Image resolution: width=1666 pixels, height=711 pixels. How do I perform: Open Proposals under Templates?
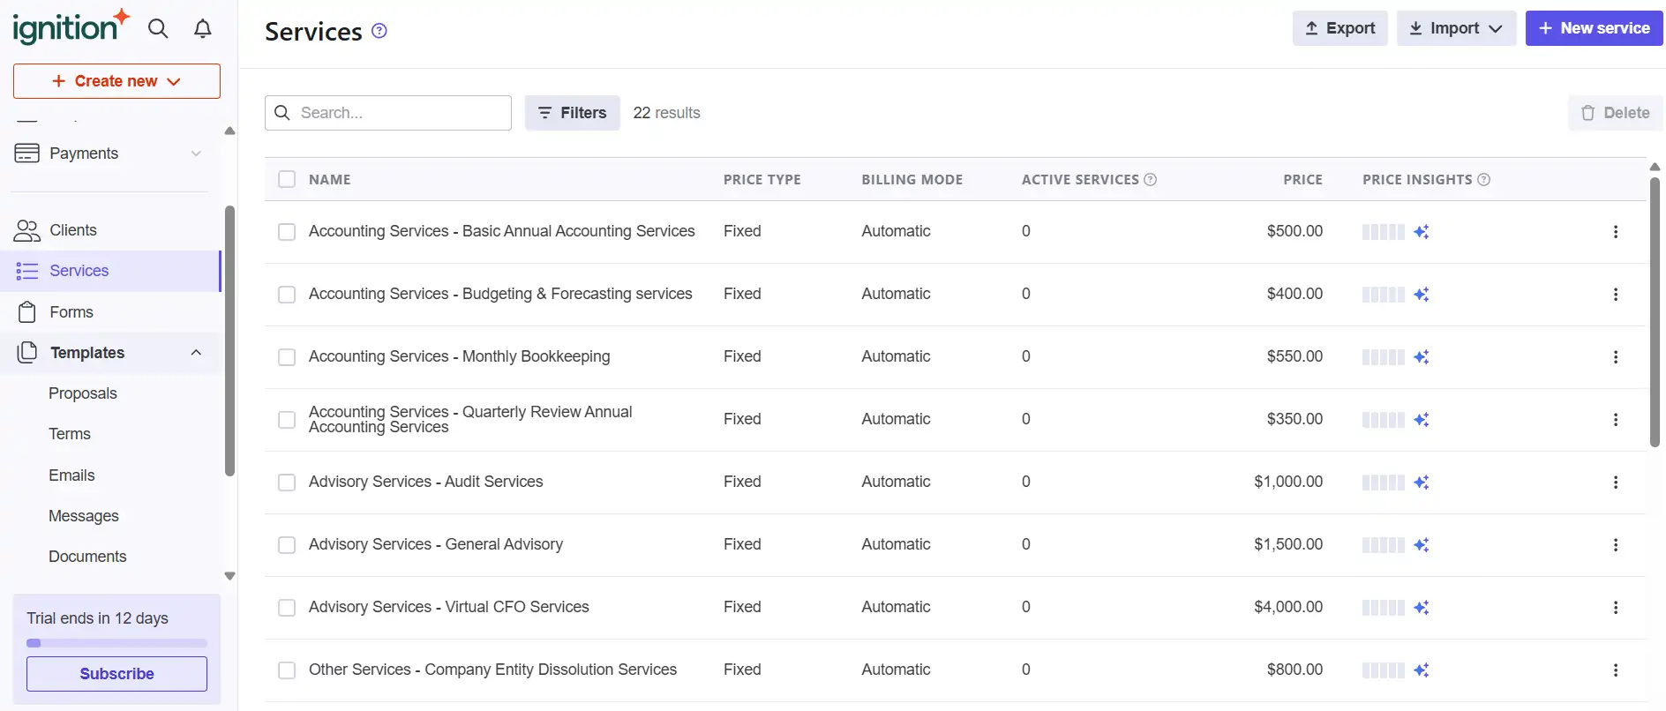point(83,393)
